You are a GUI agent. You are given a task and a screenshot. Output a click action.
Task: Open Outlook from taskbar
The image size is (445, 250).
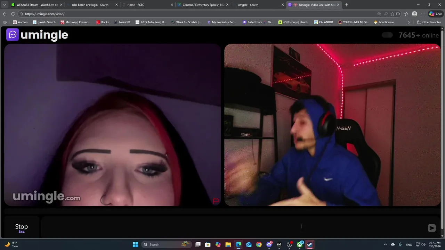249,244
